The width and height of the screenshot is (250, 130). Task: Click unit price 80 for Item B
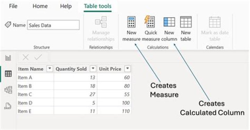tap(114, 86)
